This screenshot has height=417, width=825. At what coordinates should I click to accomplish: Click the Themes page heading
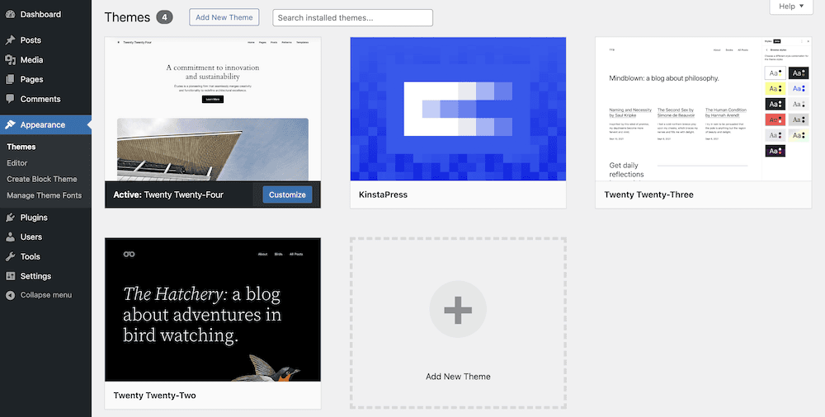click(127, 17)
